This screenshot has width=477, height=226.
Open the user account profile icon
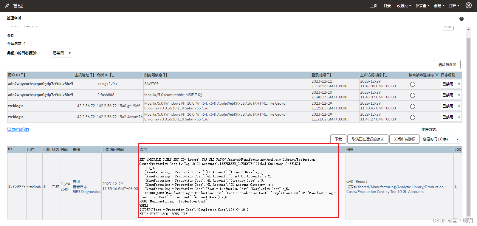click(469, 5)
